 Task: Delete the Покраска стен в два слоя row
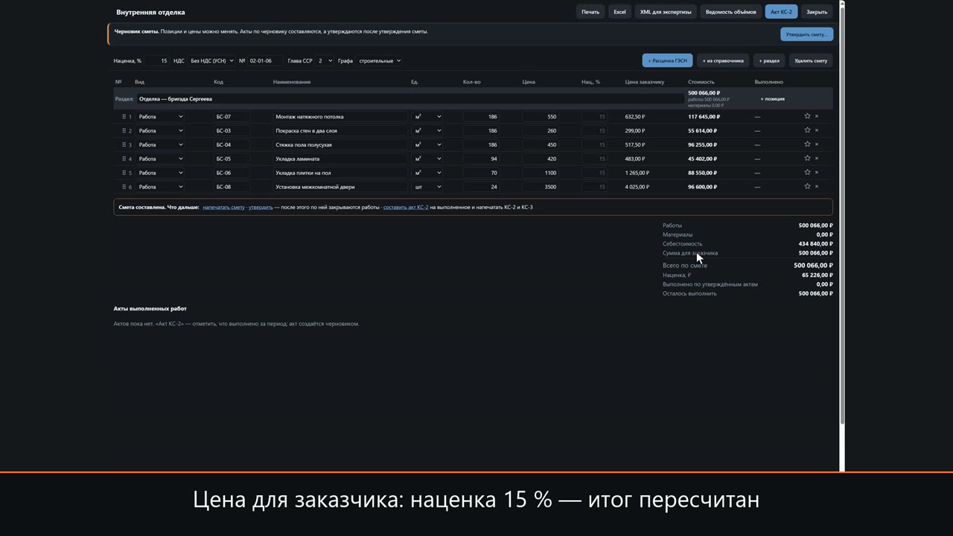817,130
